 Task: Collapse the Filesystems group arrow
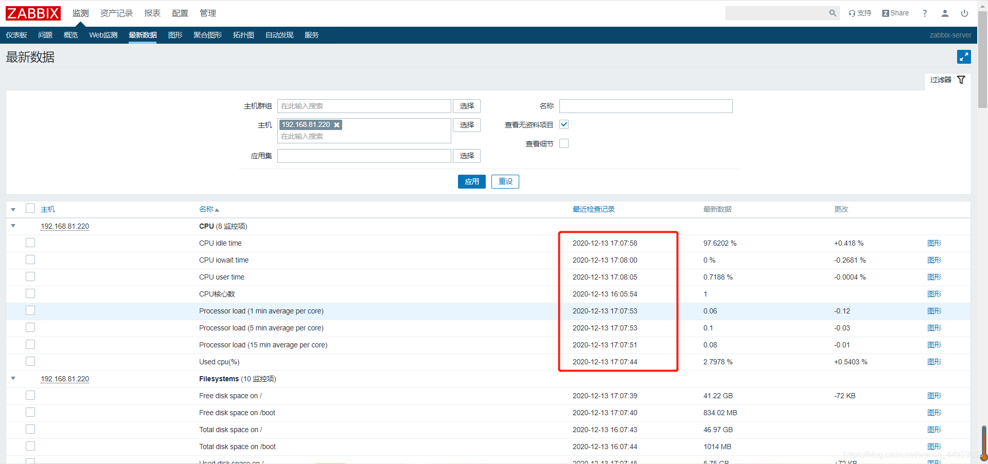pyautogui.click(x=13, y=378)
